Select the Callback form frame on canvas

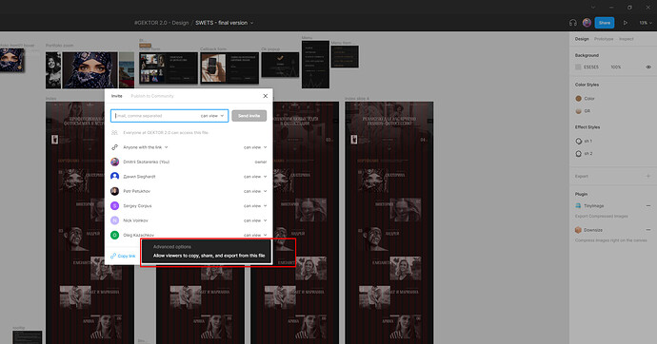[x=229, y=67]
